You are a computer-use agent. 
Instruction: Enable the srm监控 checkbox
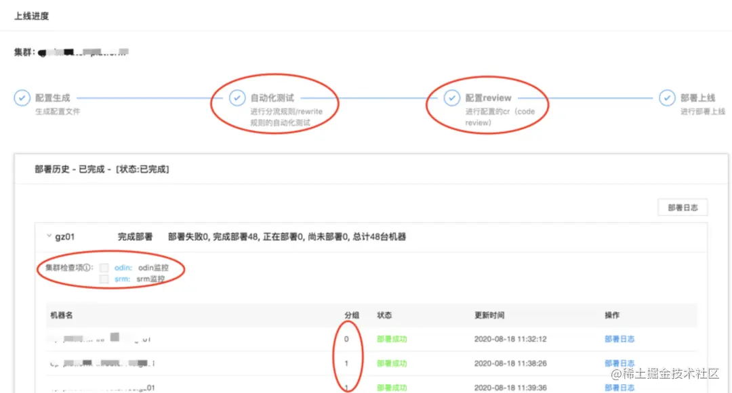tap(104, 279)
